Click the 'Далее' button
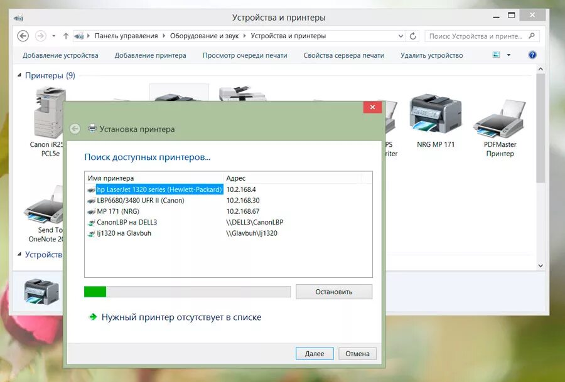Viewport: 565px width, 382px height. (x=315, y=354)
